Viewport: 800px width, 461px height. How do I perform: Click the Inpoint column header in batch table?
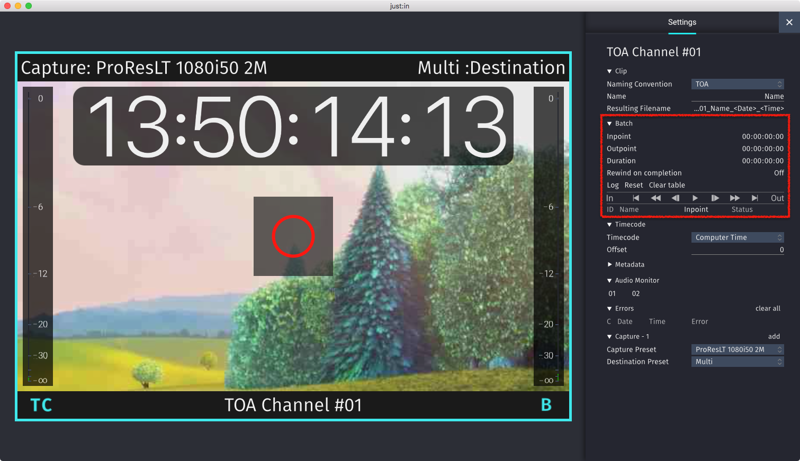[696, 209]
